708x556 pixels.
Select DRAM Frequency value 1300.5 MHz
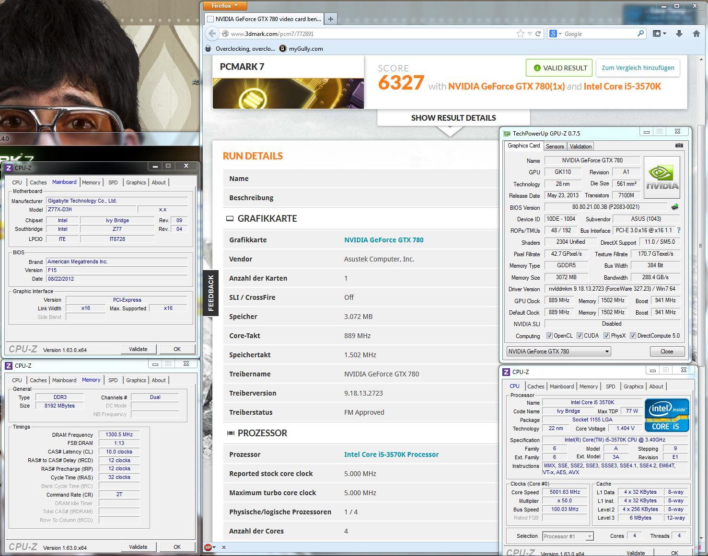[x=119, y=435]
